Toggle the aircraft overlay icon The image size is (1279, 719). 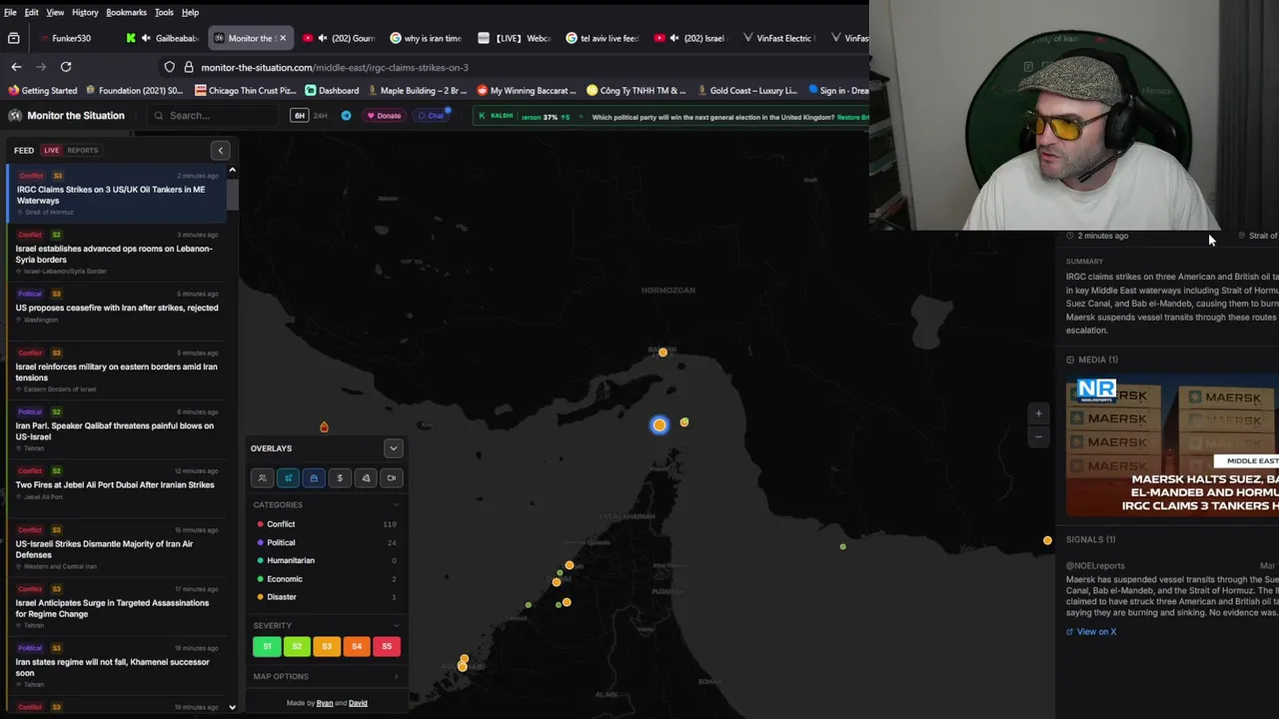click(288, 478)
